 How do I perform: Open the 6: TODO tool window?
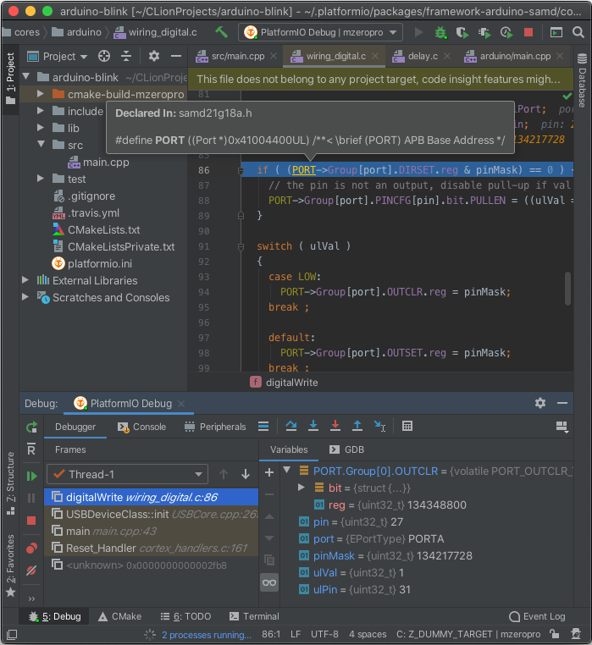185,616
